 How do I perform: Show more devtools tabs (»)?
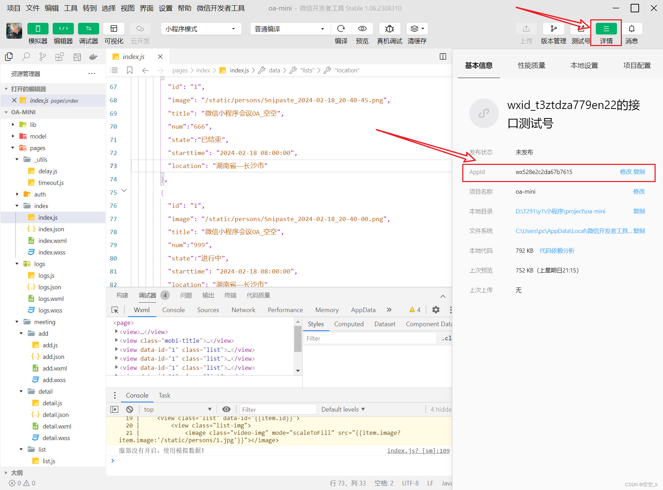point(389,310)
